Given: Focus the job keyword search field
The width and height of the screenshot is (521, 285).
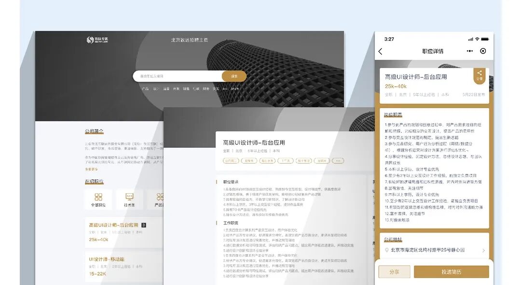Looking at the screenshot, I should [x=178, y=76].
